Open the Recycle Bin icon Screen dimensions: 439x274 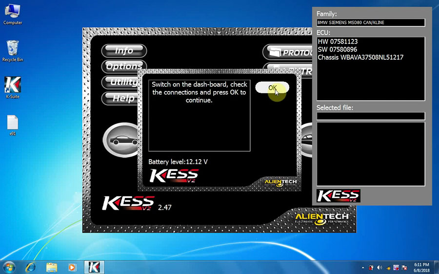pyautogui.click(x=13, y=51)
